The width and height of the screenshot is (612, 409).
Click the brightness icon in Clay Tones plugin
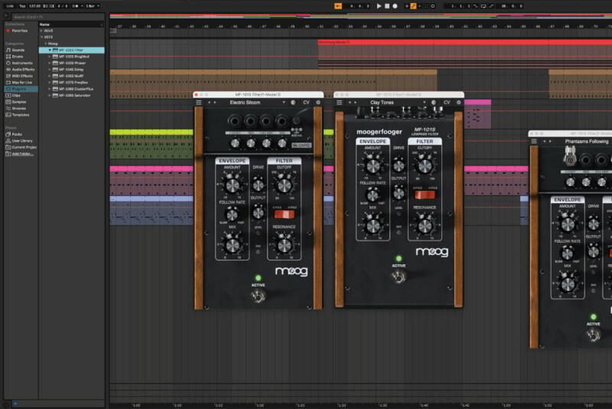tap(434, 103)
